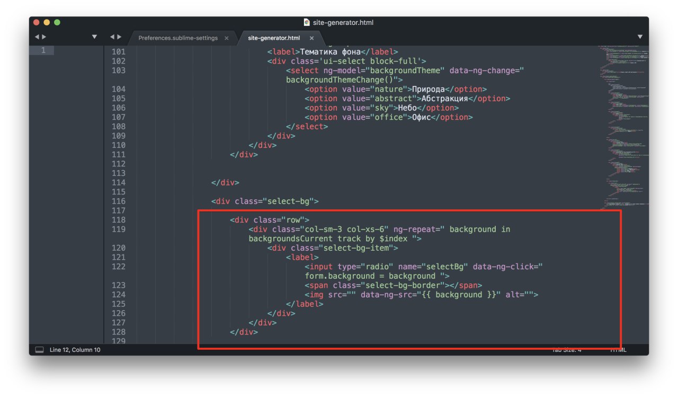Click the 'Природа' option text

(x=429, y=89)
